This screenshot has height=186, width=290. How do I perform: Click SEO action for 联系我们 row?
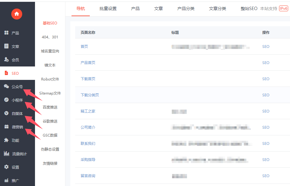266,143
